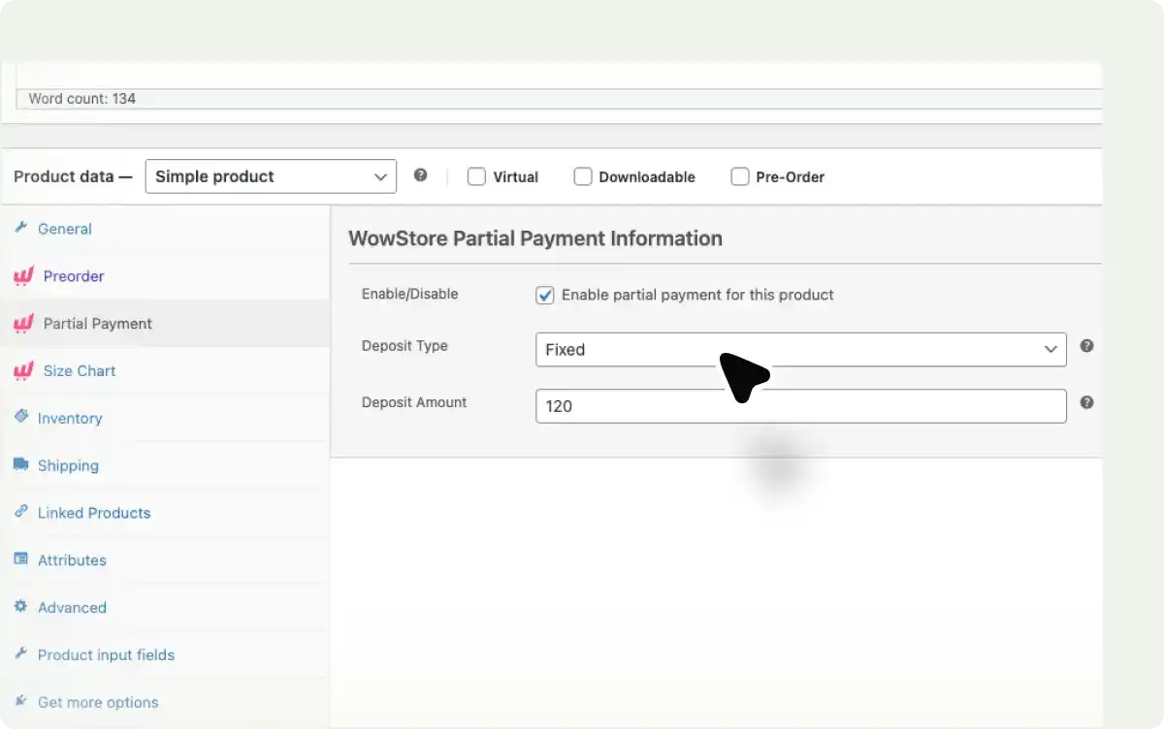
Task: Enable the Virtual checkbox
Action: coord(476,176)
